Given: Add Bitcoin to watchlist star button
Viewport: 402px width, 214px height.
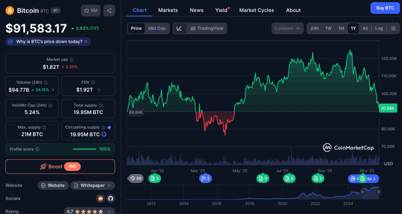Looking at the screenshot, I should (x=90, y=11).
